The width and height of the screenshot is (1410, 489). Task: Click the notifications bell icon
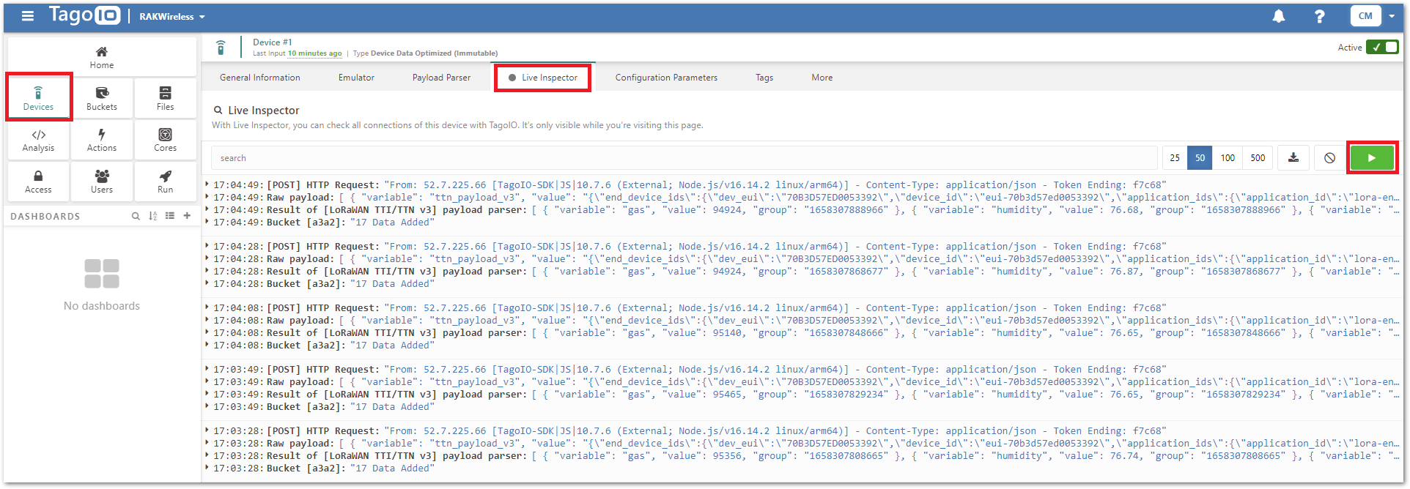1279,16
